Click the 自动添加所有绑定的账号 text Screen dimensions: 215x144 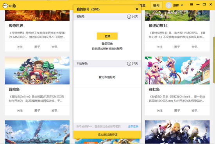pos(107,49)
